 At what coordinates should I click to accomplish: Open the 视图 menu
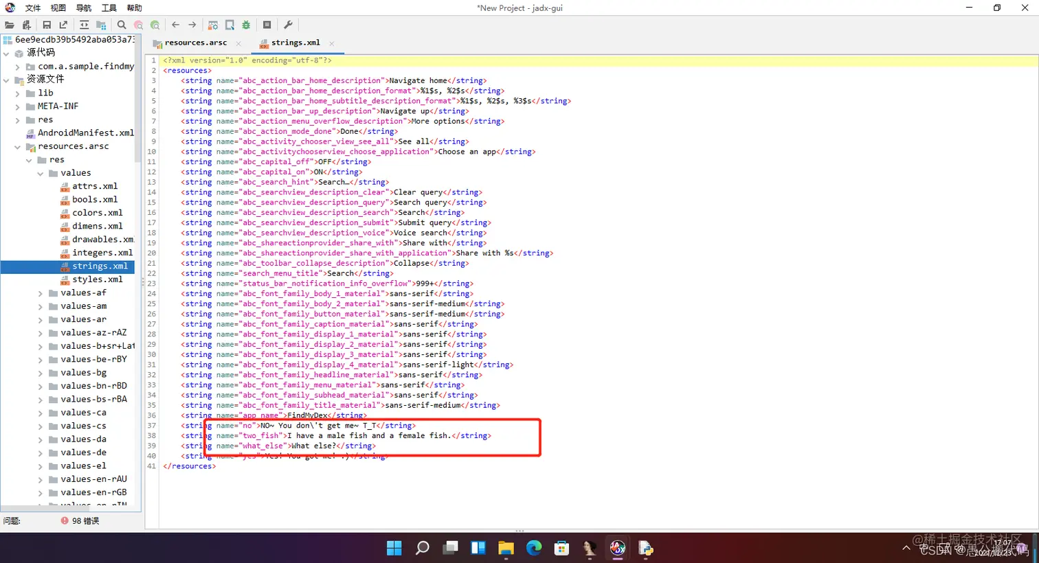(58, 8)
